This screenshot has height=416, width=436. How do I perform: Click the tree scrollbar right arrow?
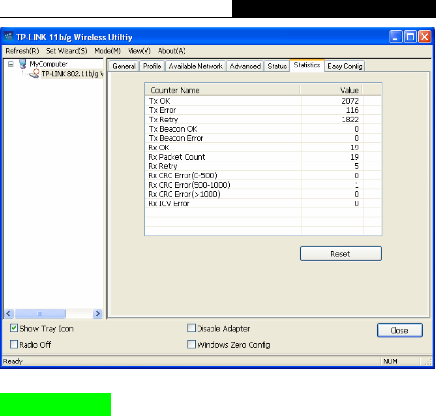pyautogui.click(x=98, y=314)
